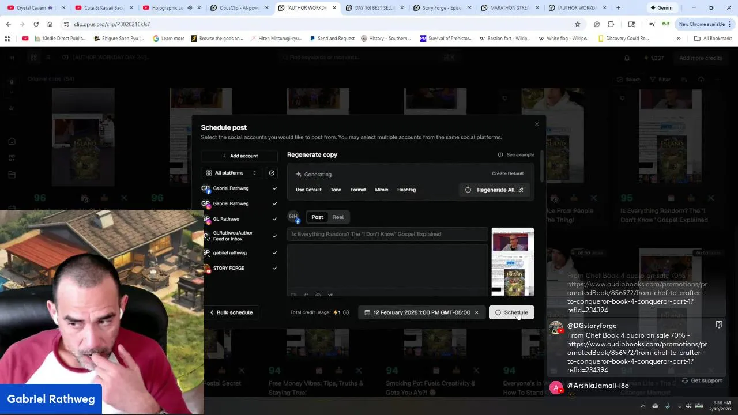This screenshot has height=415, width=738.
Task: Toggle STORY FORGE account checkmark
Action: click(x=274, y=268)
